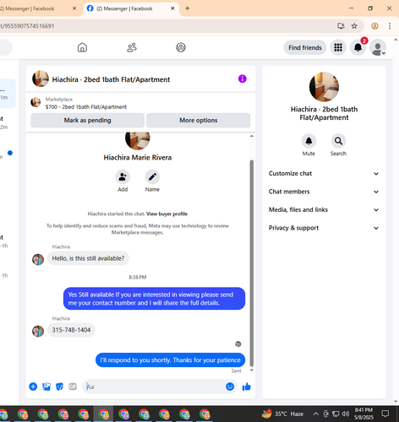Click the chat scroll down arrow
399x422 pixels.
(252, 371)
